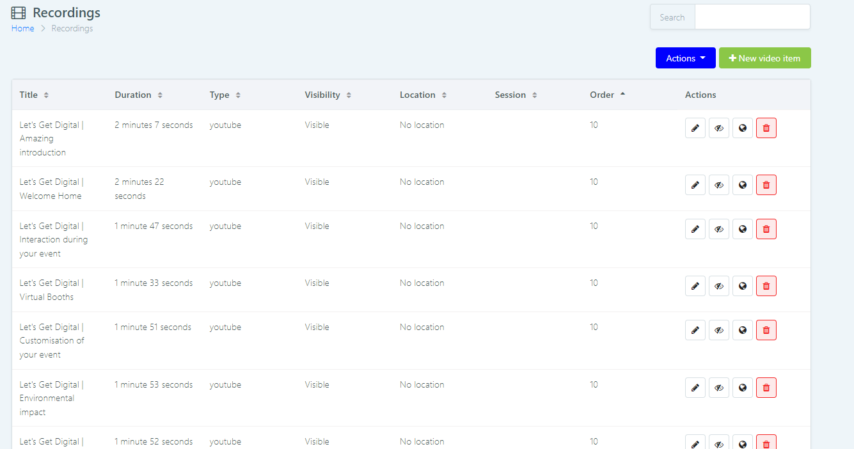Screen dimensions: 854x449
Task: Toggle visibility of Environmental impact recording
Action: tap(719, 388)
